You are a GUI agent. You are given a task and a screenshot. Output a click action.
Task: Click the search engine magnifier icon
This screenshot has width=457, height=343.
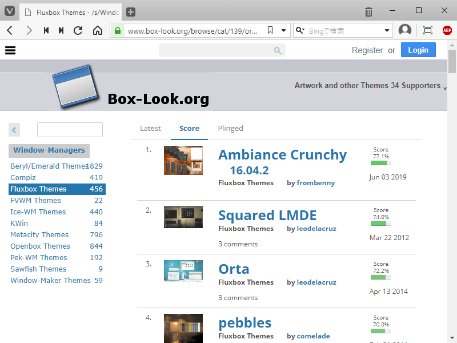(x=300, y=30)
